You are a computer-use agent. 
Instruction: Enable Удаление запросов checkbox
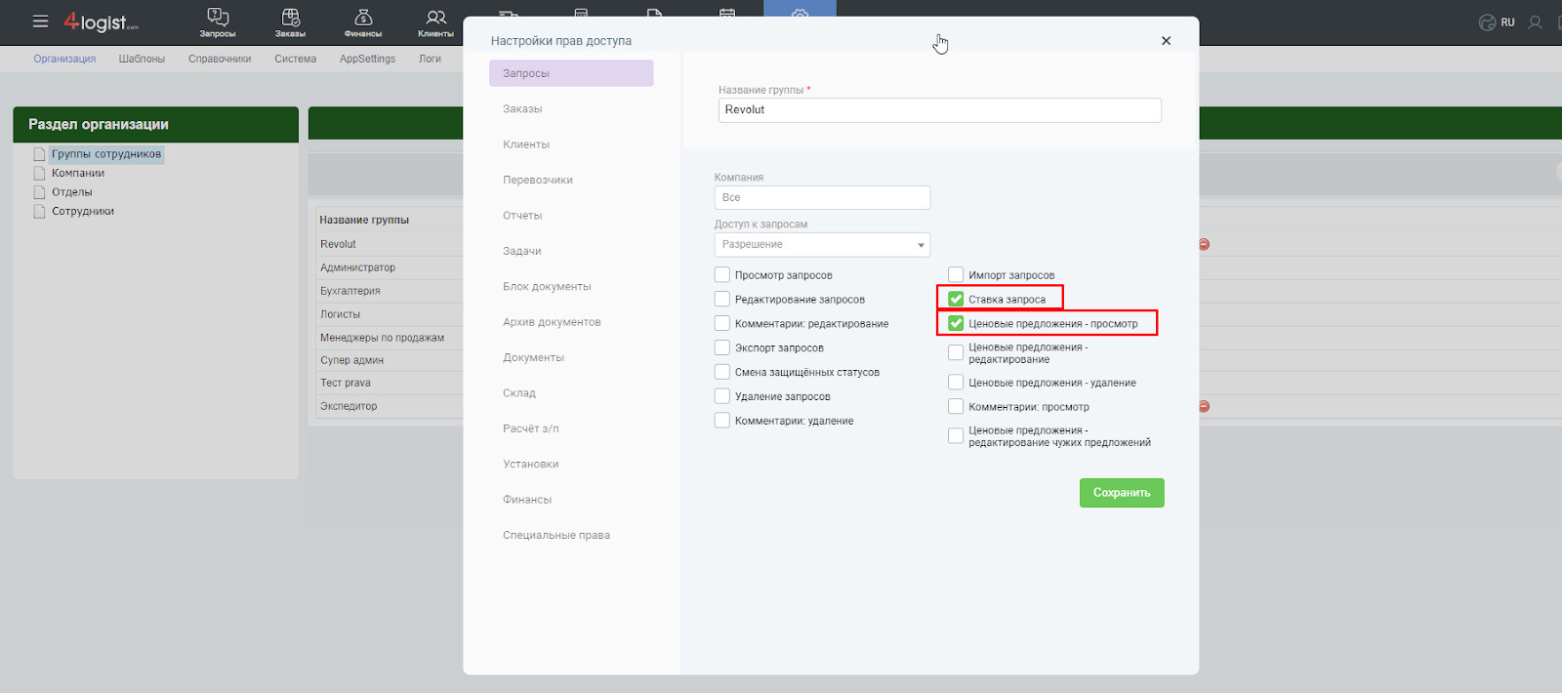pyautogui.click(x=722, y=396)
